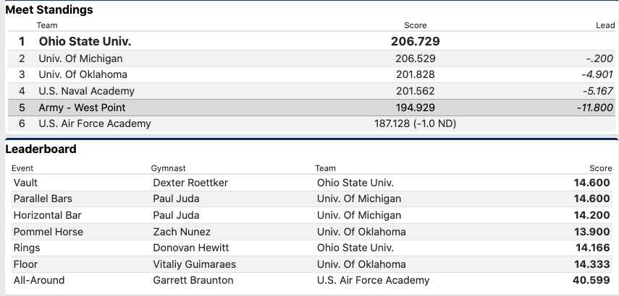Screen dimensions: 619x296
Task: Click All-Around leader Garrett Braunton
Action: click(193, 280)
